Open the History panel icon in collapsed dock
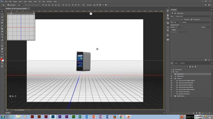 [168, 11]
